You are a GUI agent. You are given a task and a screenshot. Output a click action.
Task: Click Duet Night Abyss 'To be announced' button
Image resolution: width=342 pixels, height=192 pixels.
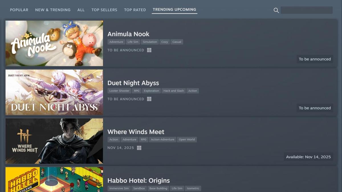(x=315, y=108)
